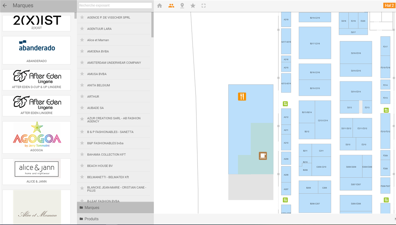396x225 pixels.
Task: Toggle fullscreen map view icon
Action: click(204, 6)
